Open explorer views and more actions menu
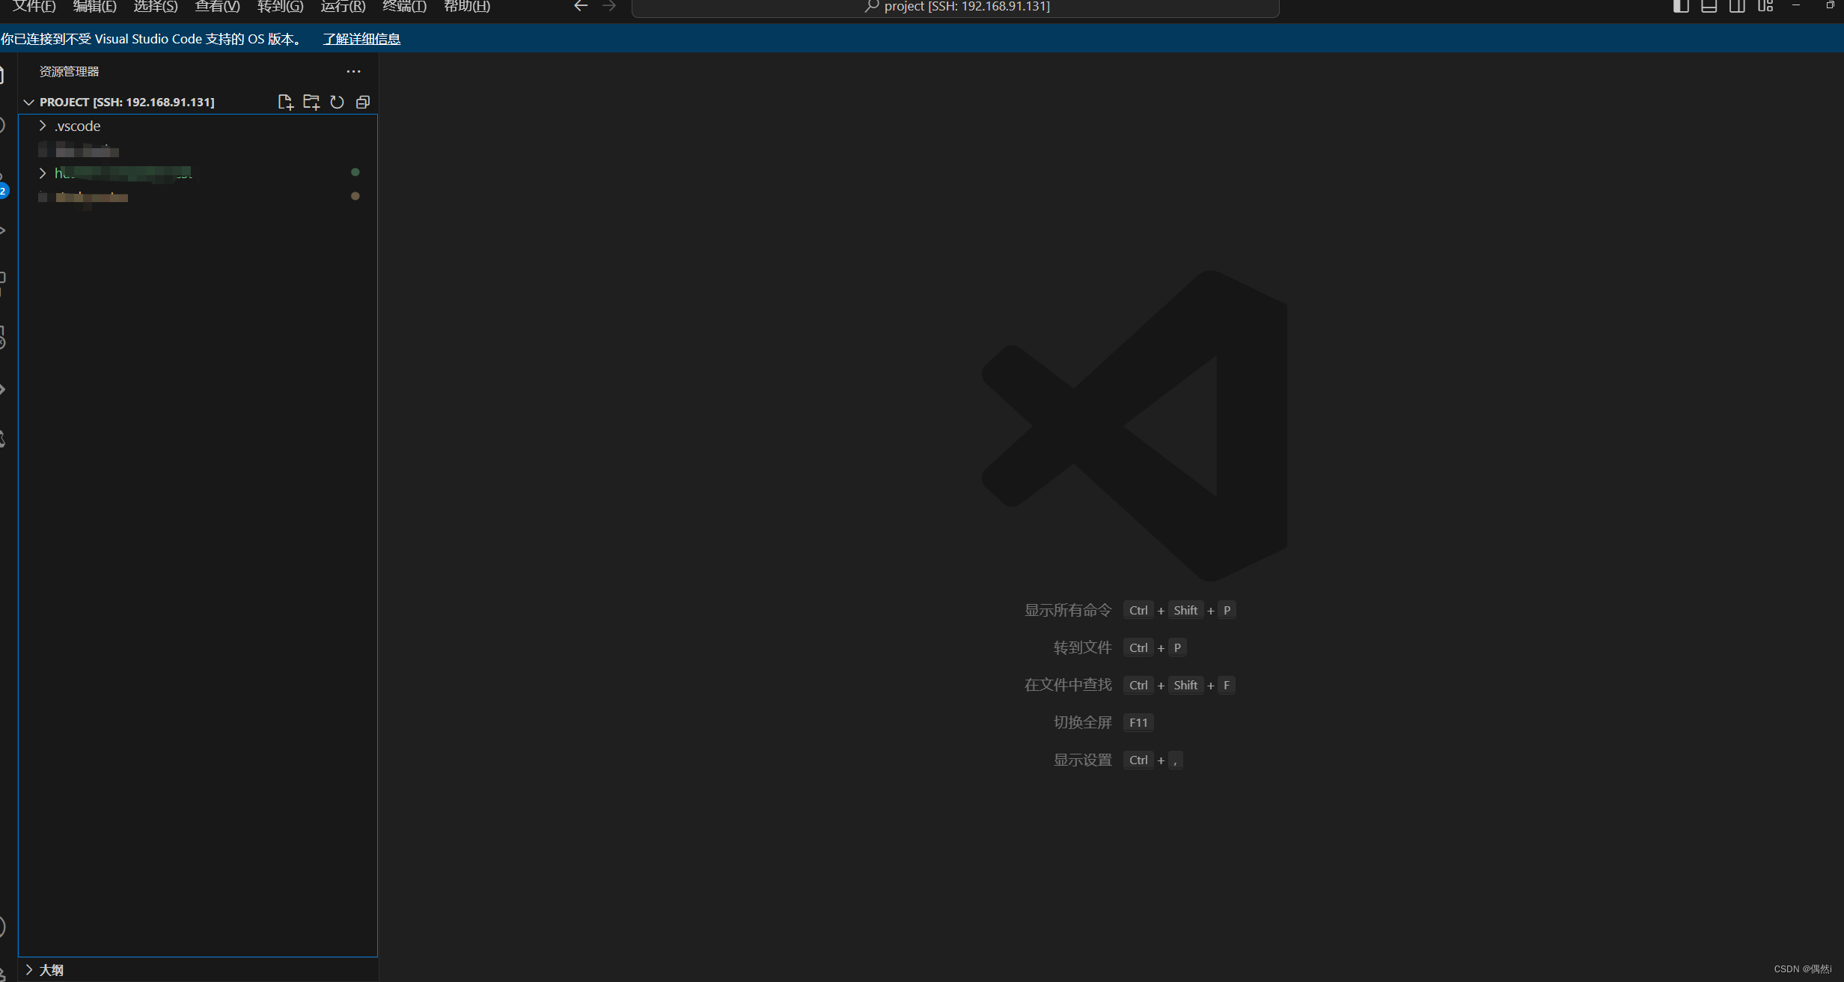1844x982 pixels. (353, 71)
